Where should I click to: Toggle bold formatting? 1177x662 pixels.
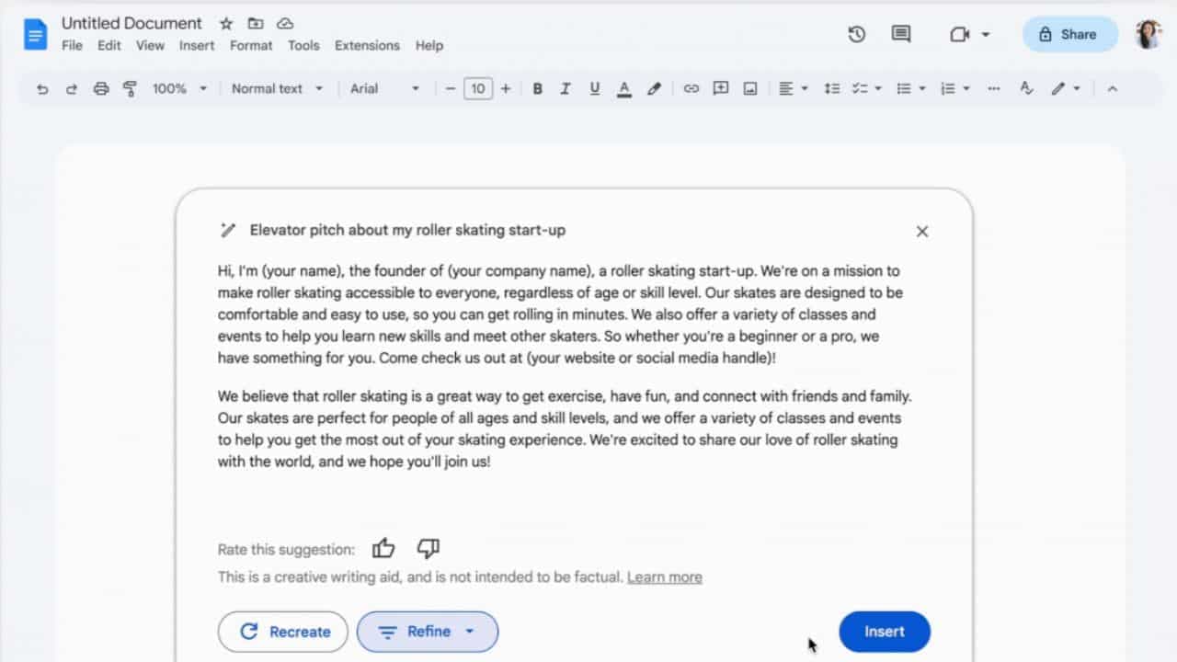(537, 88)
